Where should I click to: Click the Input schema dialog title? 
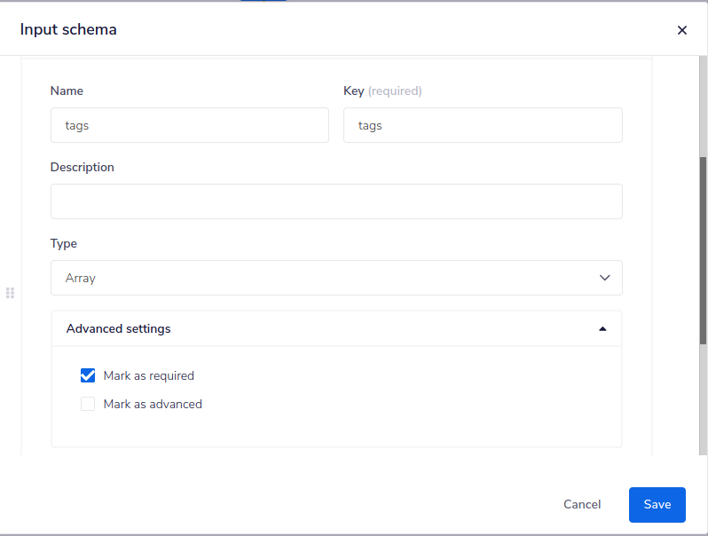68,29
